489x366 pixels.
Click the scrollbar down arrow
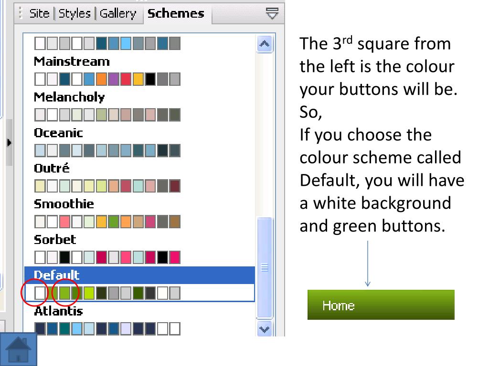click(265, 329)
